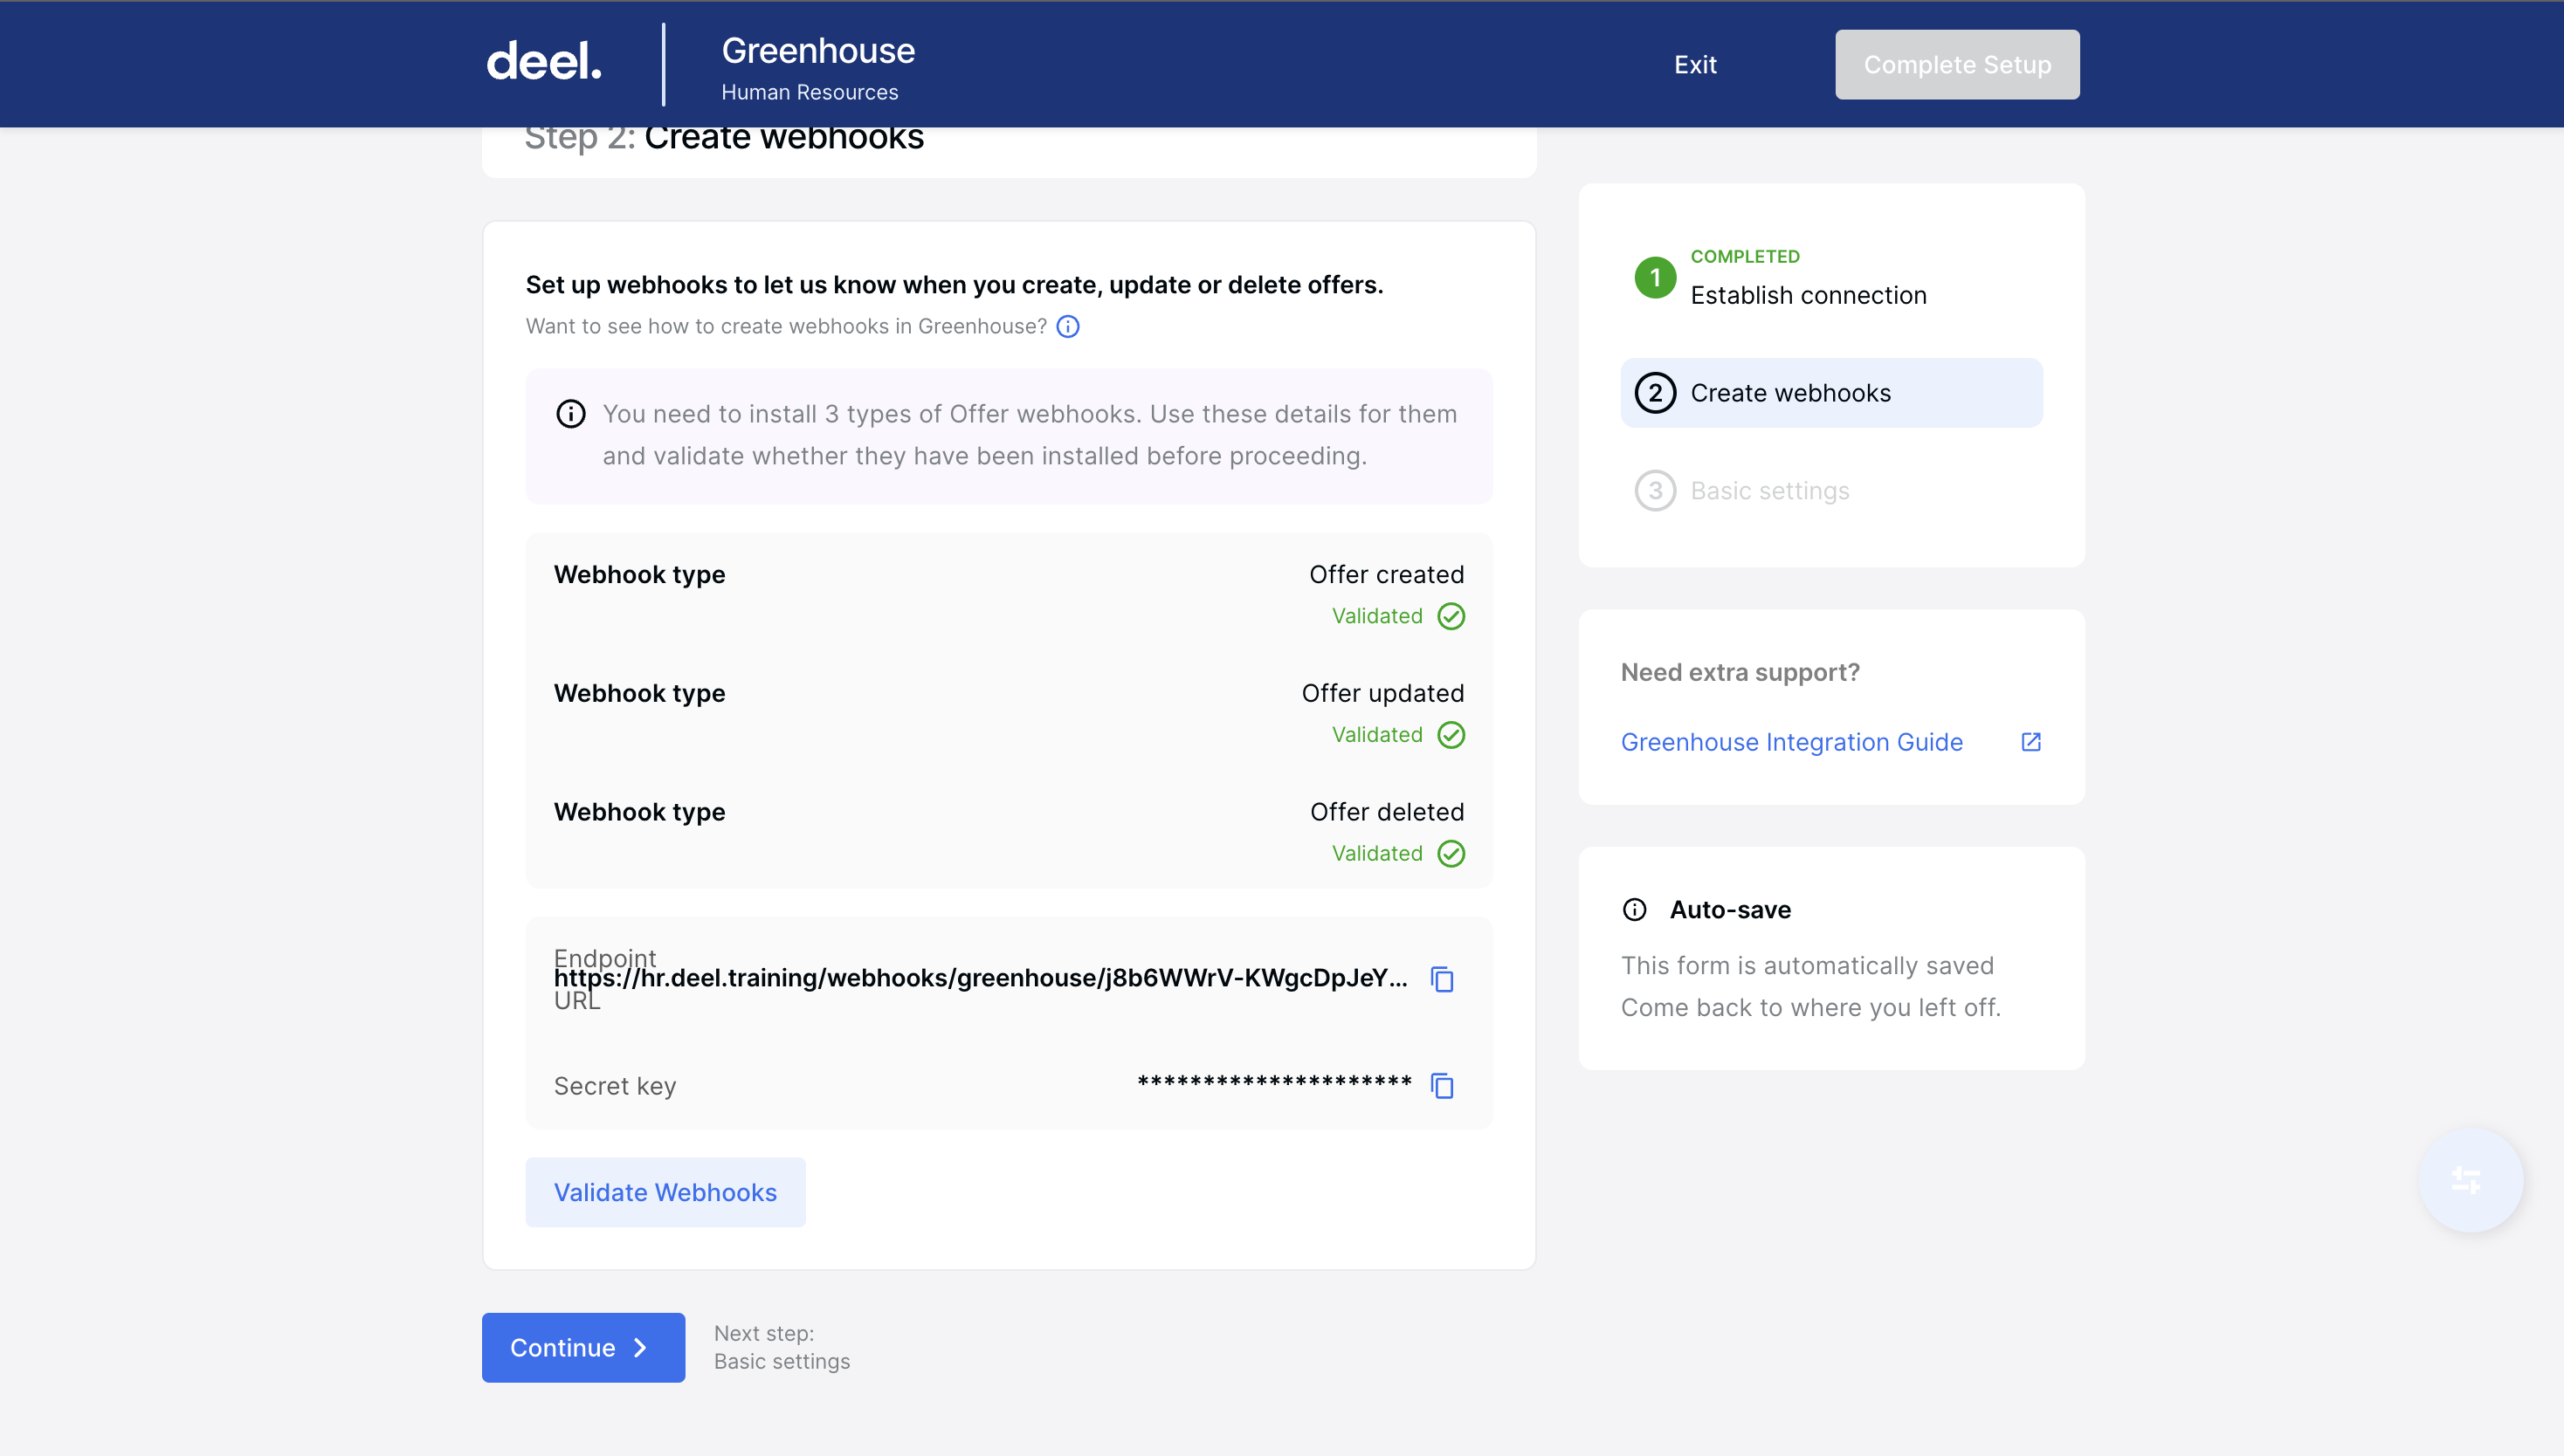Viewport: 2564px width, 1456px height.
Task: Click 'Offer updated' webhook type value
Action: [x=1382, y=694]
